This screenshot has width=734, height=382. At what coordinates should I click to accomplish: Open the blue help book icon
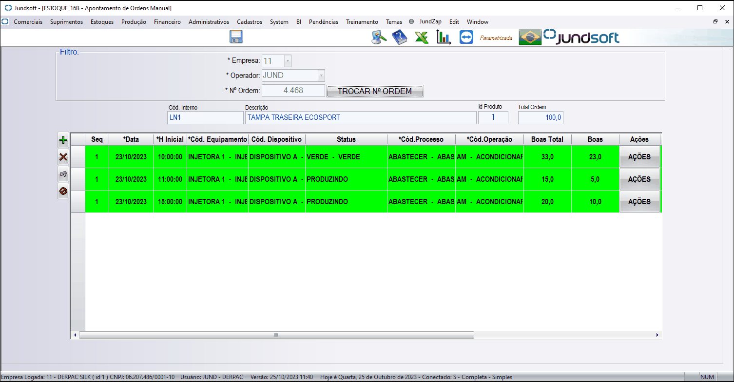400,38
